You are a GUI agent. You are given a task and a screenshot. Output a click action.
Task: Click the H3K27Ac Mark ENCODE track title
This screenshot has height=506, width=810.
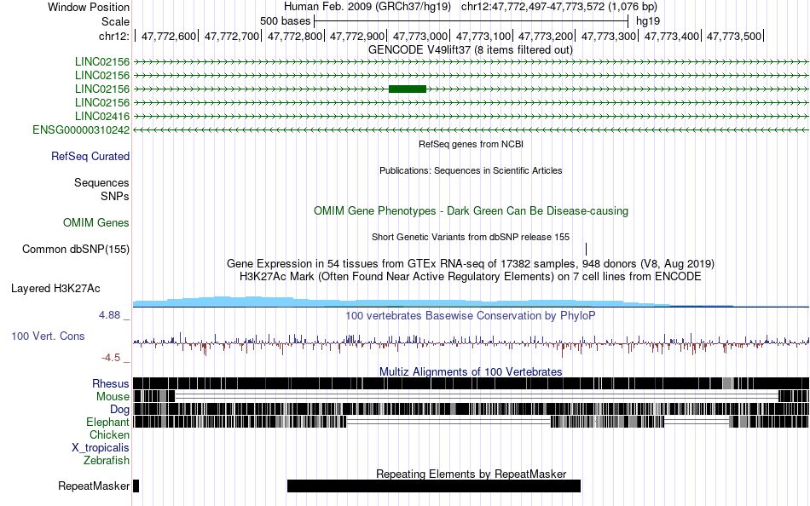coord(471,276)
